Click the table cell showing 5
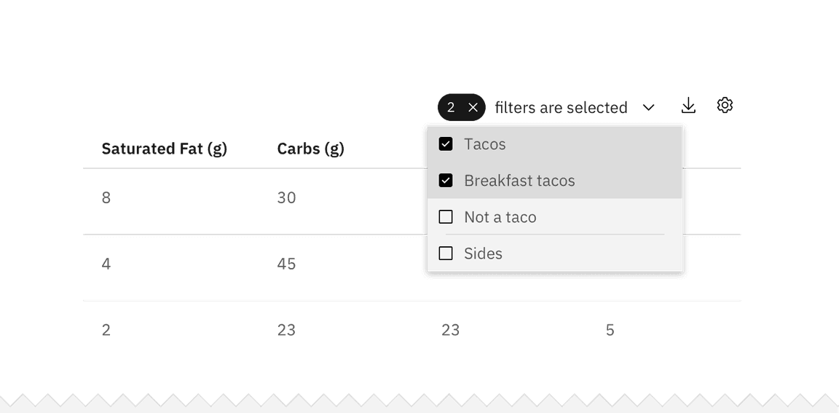The width and height of the screenshot is (839, 413). [610, 330]
